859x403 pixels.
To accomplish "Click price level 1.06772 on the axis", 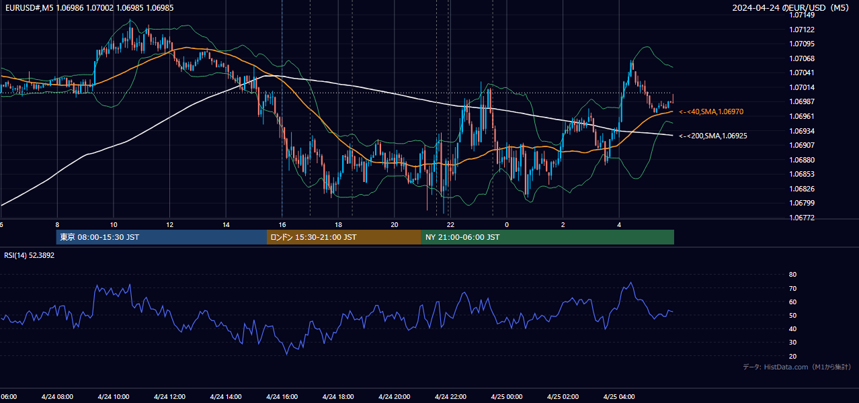I will click(802, 218).
